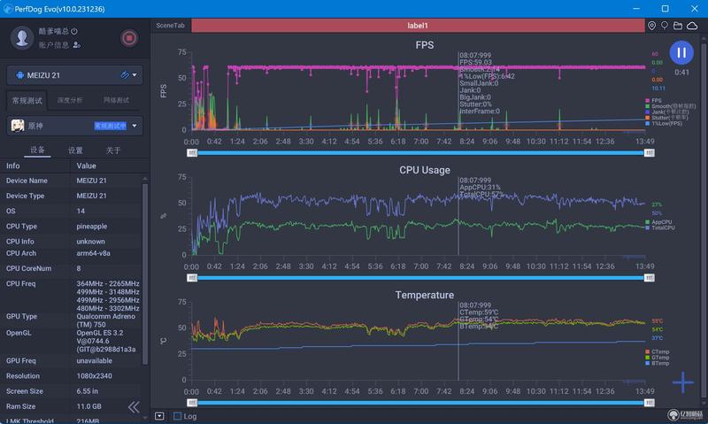This screenshot has width=708, height=424.
Task: Expand the MEIZU 21 device dropdown arrow
Action: coord(135,75)
